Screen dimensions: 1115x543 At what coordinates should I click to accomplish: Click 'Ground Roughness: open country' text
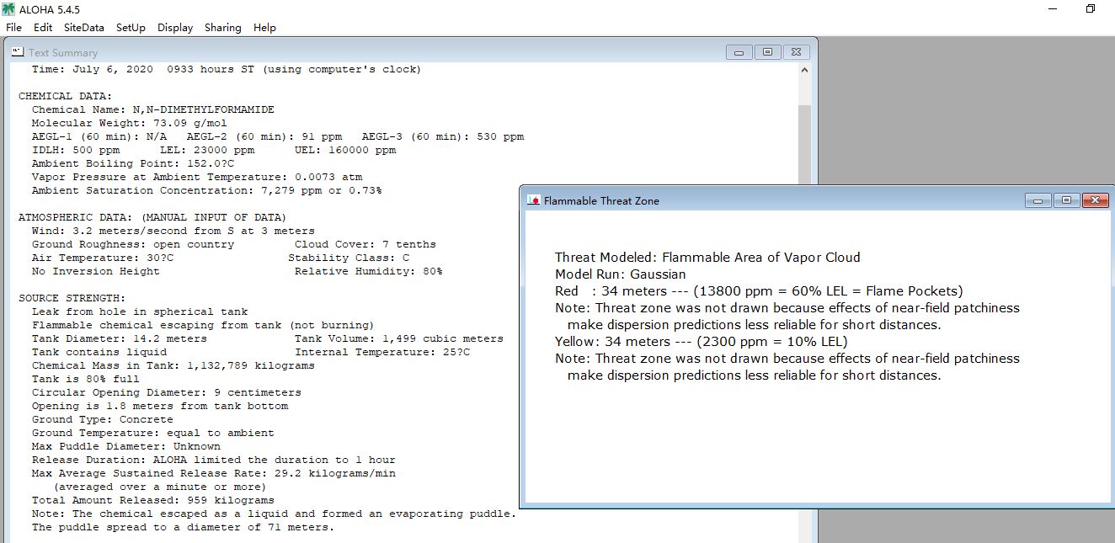coord(133,244)
